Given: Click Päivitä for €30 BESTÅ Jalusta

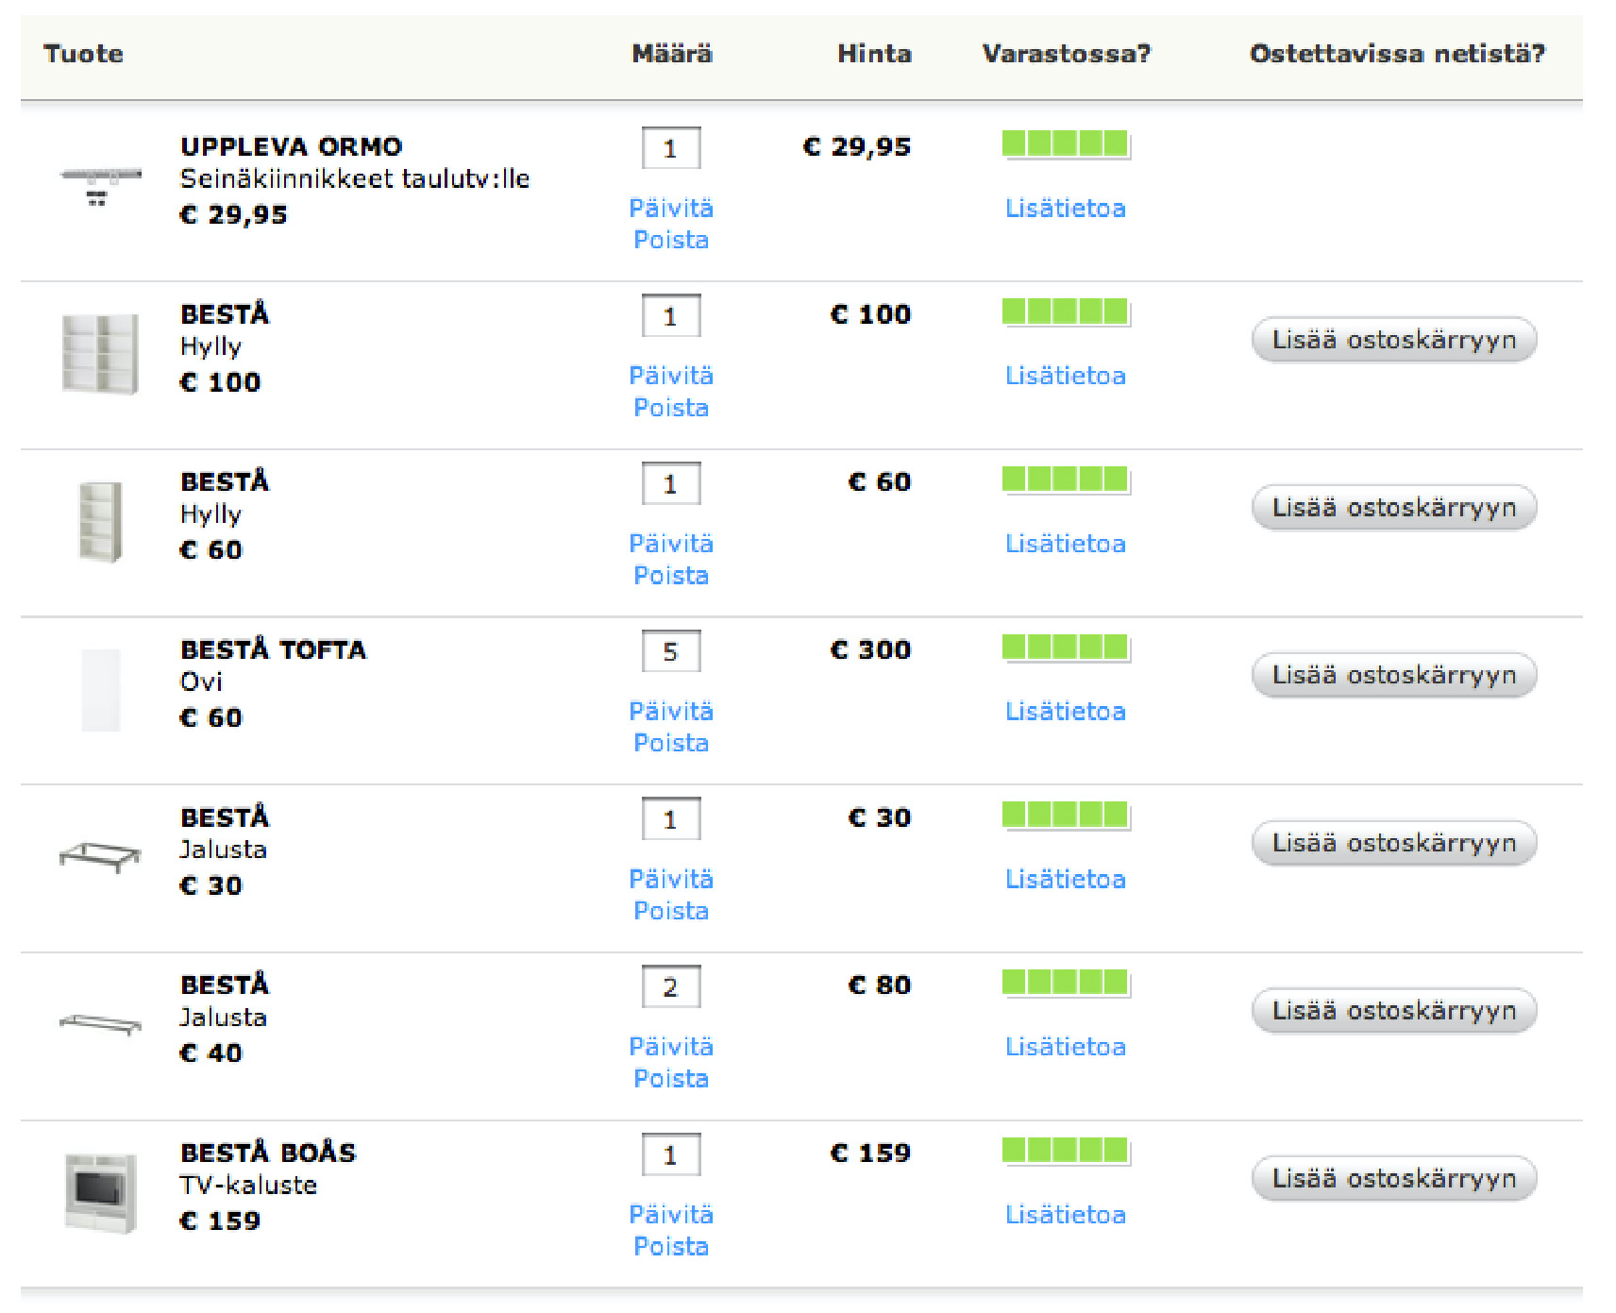Looking at the screenshot, I should (x=671, y=879).
